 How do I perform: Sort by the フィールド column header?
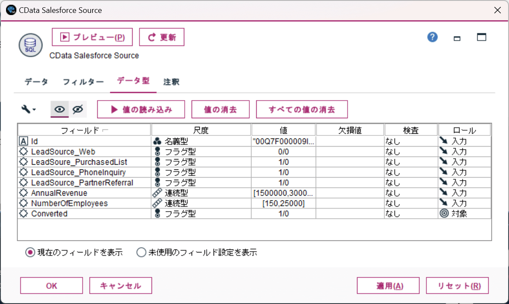[84, 130]
